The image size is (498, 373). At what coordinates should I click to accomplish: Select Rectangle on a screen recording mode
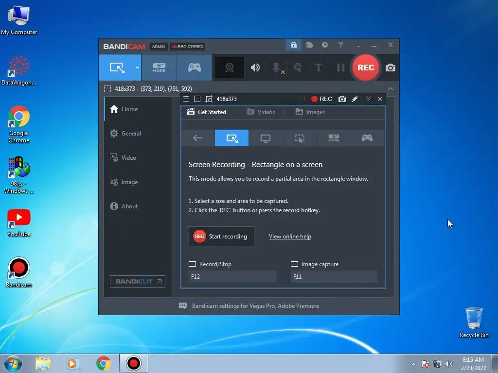pos(116,68)
